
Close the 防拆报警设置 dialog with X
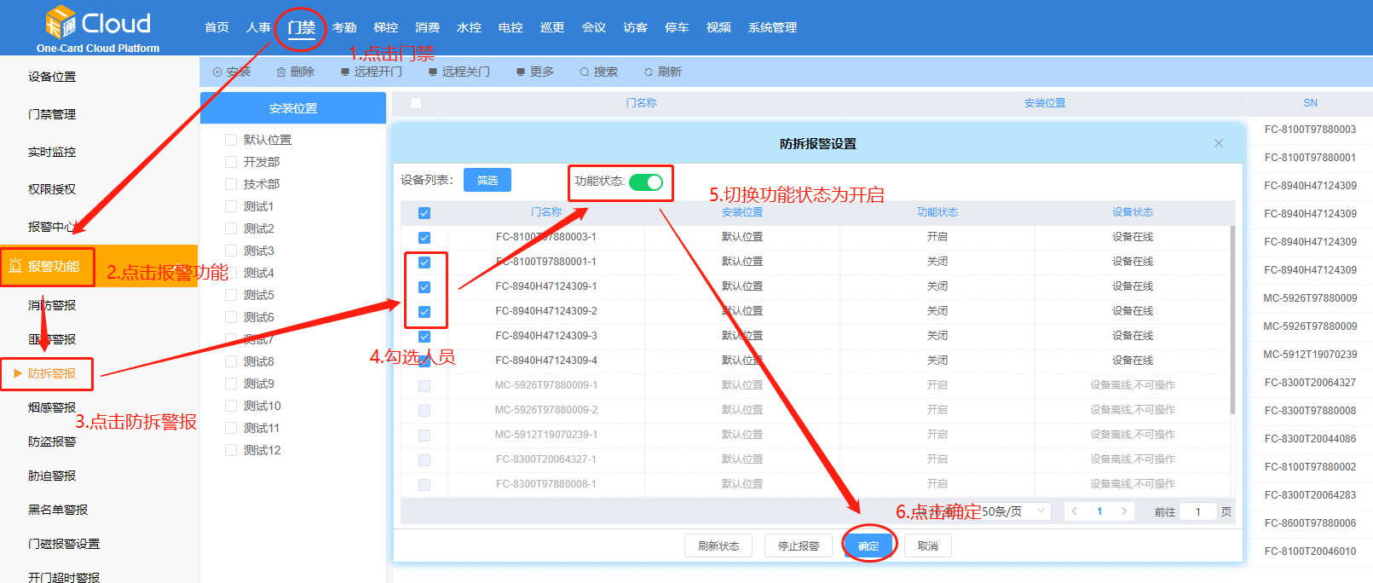pyautogui.click(x=1219, y=143)
